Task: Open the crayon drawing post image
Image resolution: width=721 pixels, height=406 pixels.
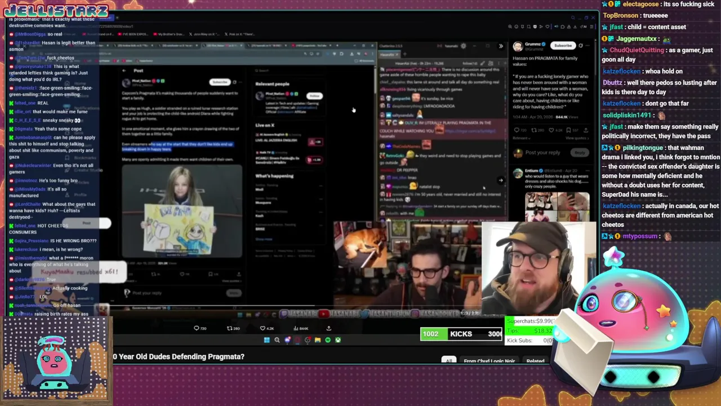Action: tap(181, 211)
